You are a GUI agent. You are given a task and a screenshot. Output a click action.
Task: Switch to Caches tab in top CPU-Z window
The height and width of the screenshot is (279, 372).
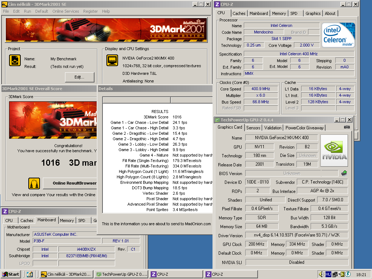(239, 13)
